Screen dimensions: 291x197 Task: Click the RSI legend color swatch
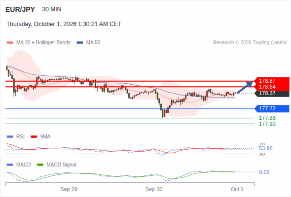click(x=10, y=137)
